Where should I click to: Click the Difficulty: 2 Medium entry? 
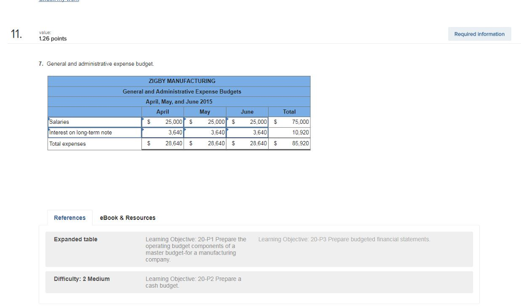81,279
